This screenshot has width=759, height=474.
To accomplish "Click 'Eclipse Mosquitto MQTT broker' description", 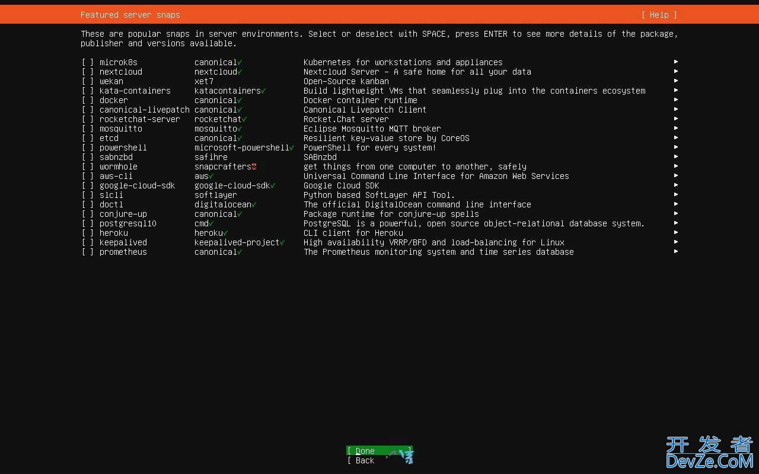I will click(x=372, y=129).
